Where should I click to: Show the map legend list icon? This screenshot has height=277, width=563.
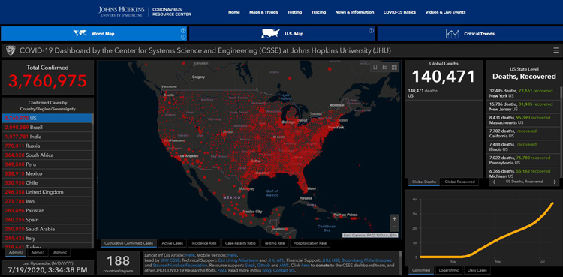coord(384,67)
